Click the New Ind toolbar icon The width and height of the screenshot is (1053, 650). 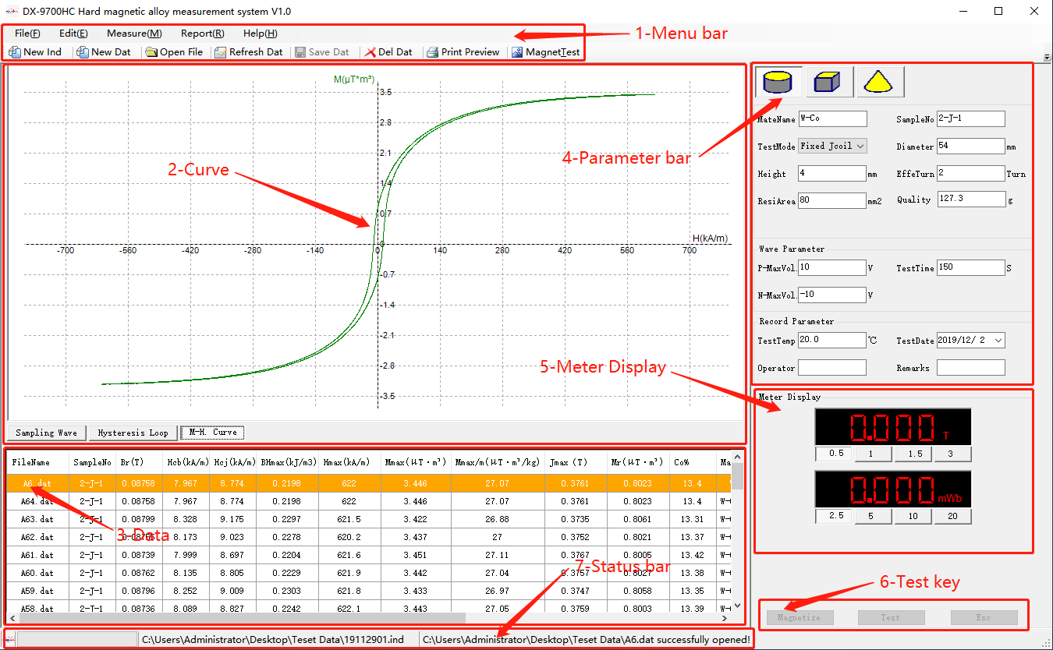(x=15, y=52)
